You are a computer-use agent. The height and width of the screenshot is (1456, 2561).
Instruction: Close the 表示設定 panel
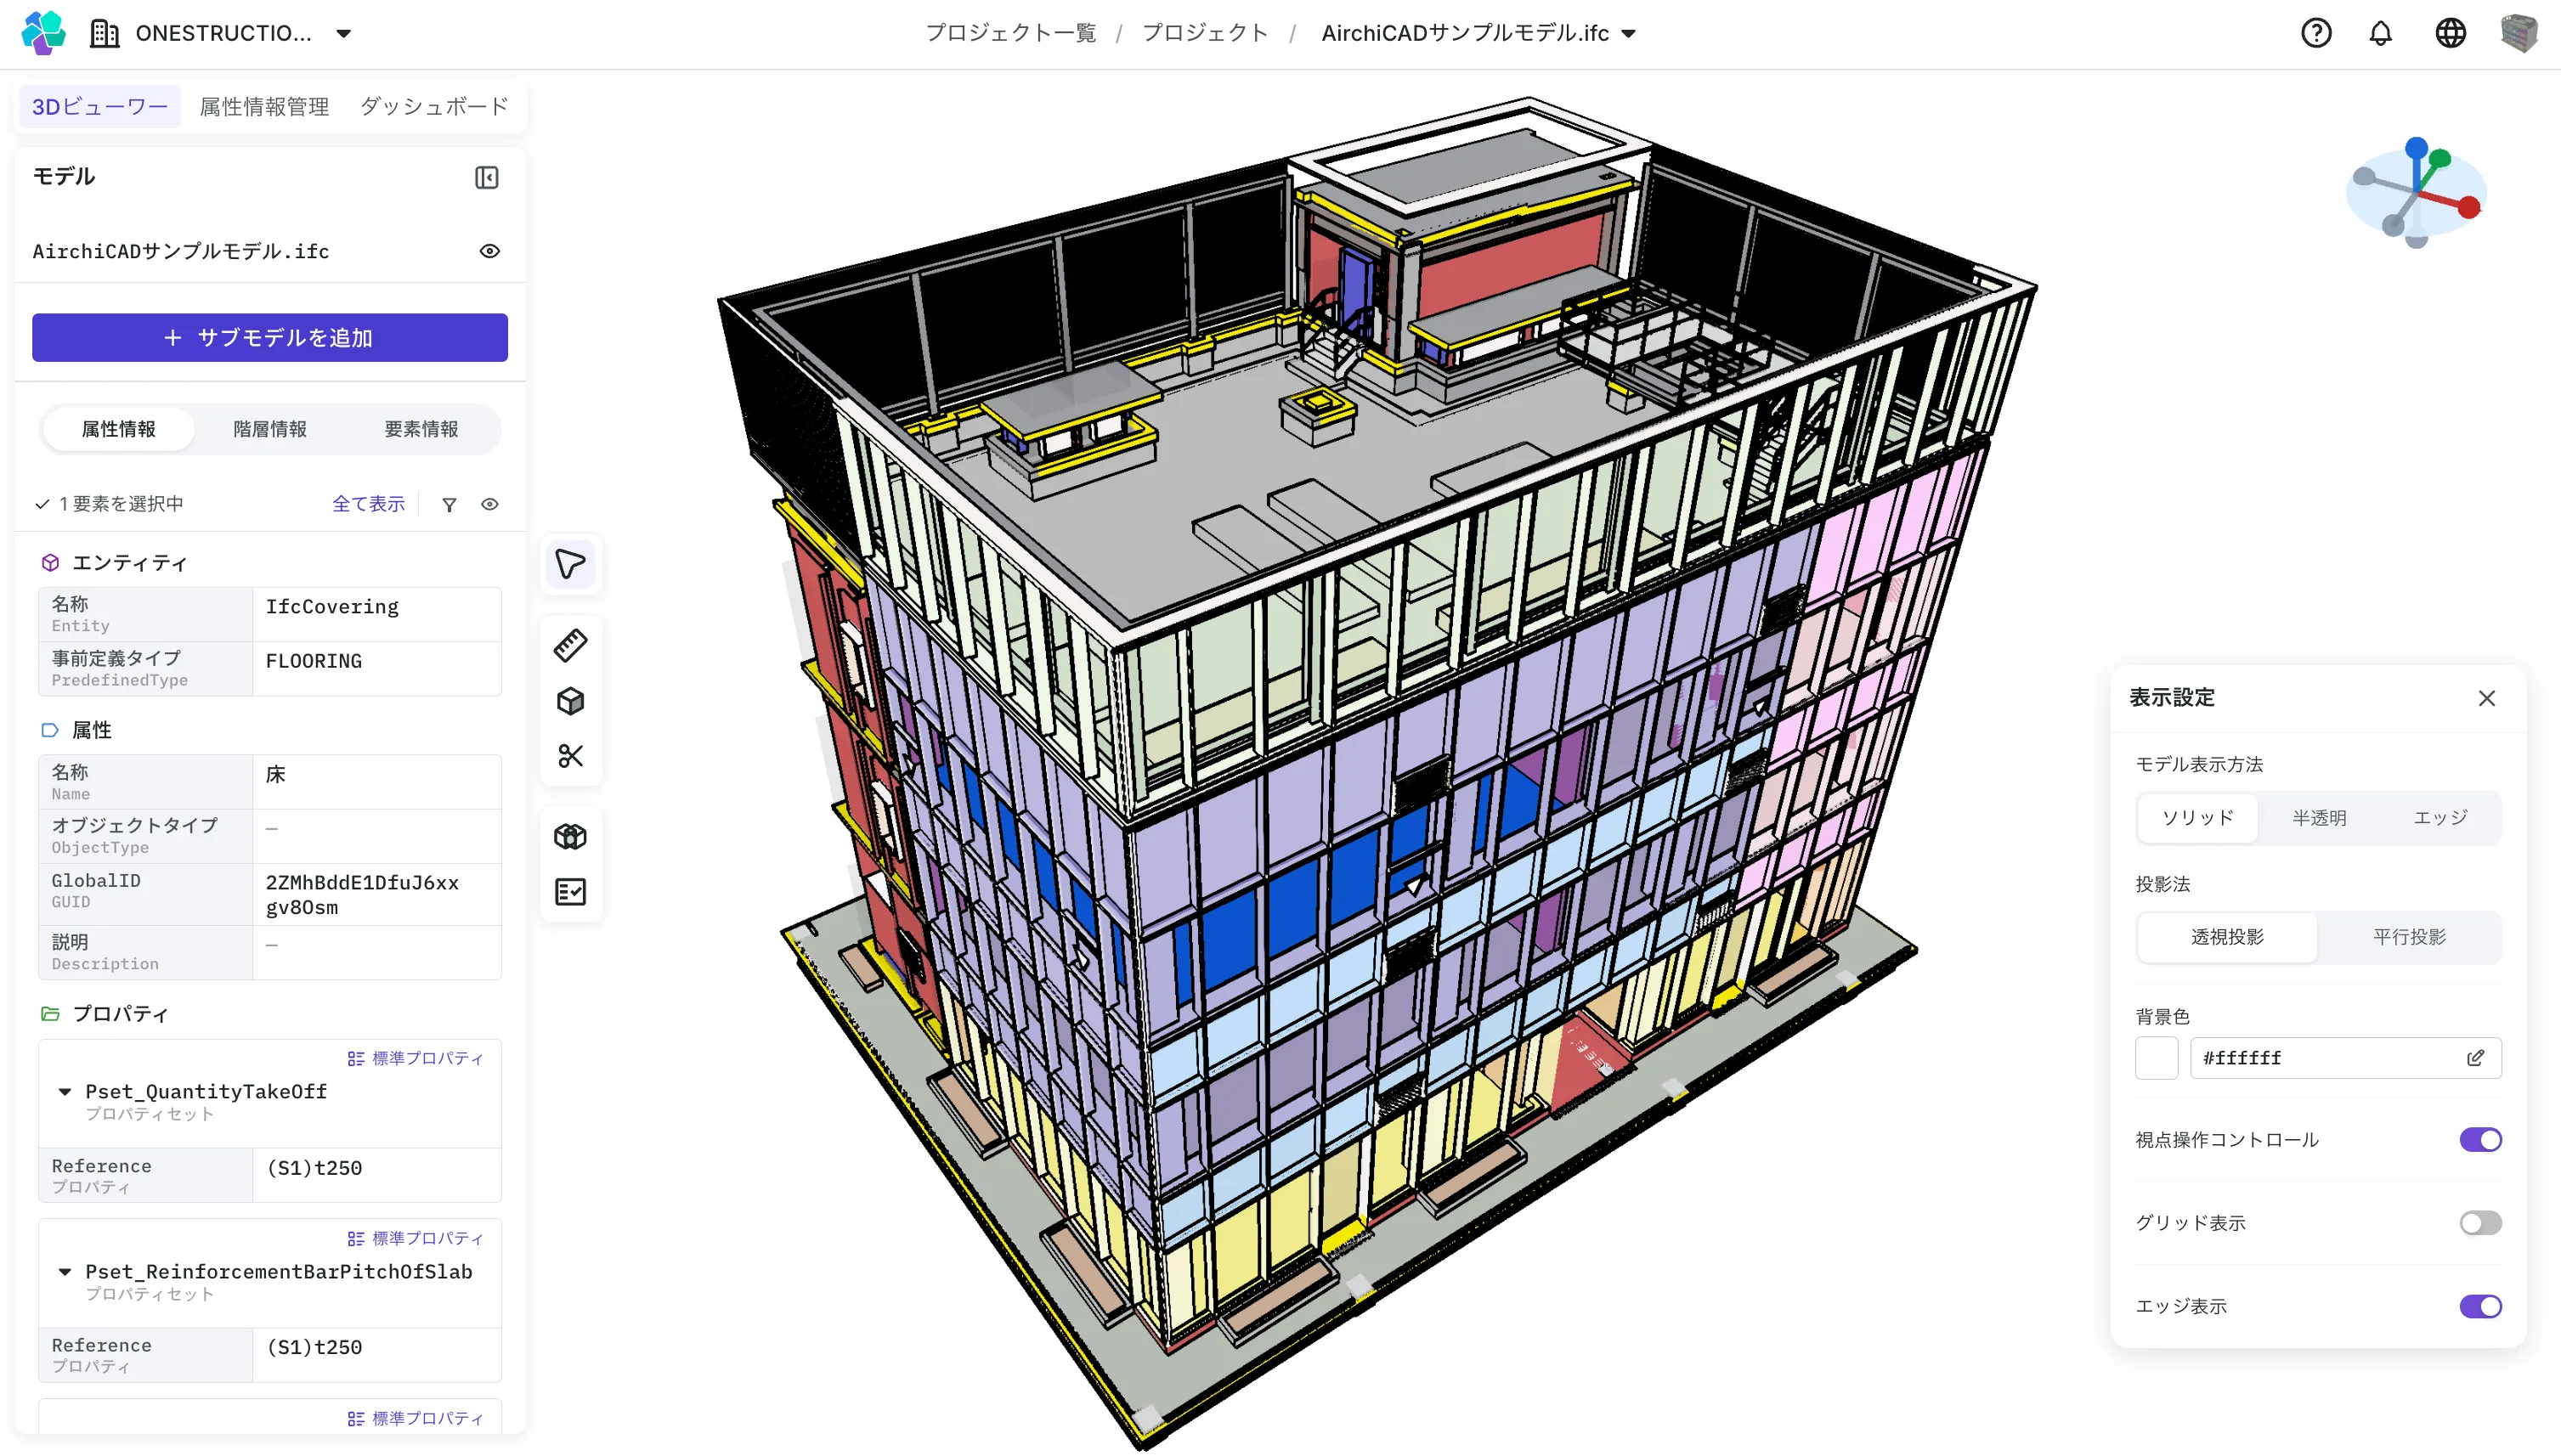(2487, 698)
